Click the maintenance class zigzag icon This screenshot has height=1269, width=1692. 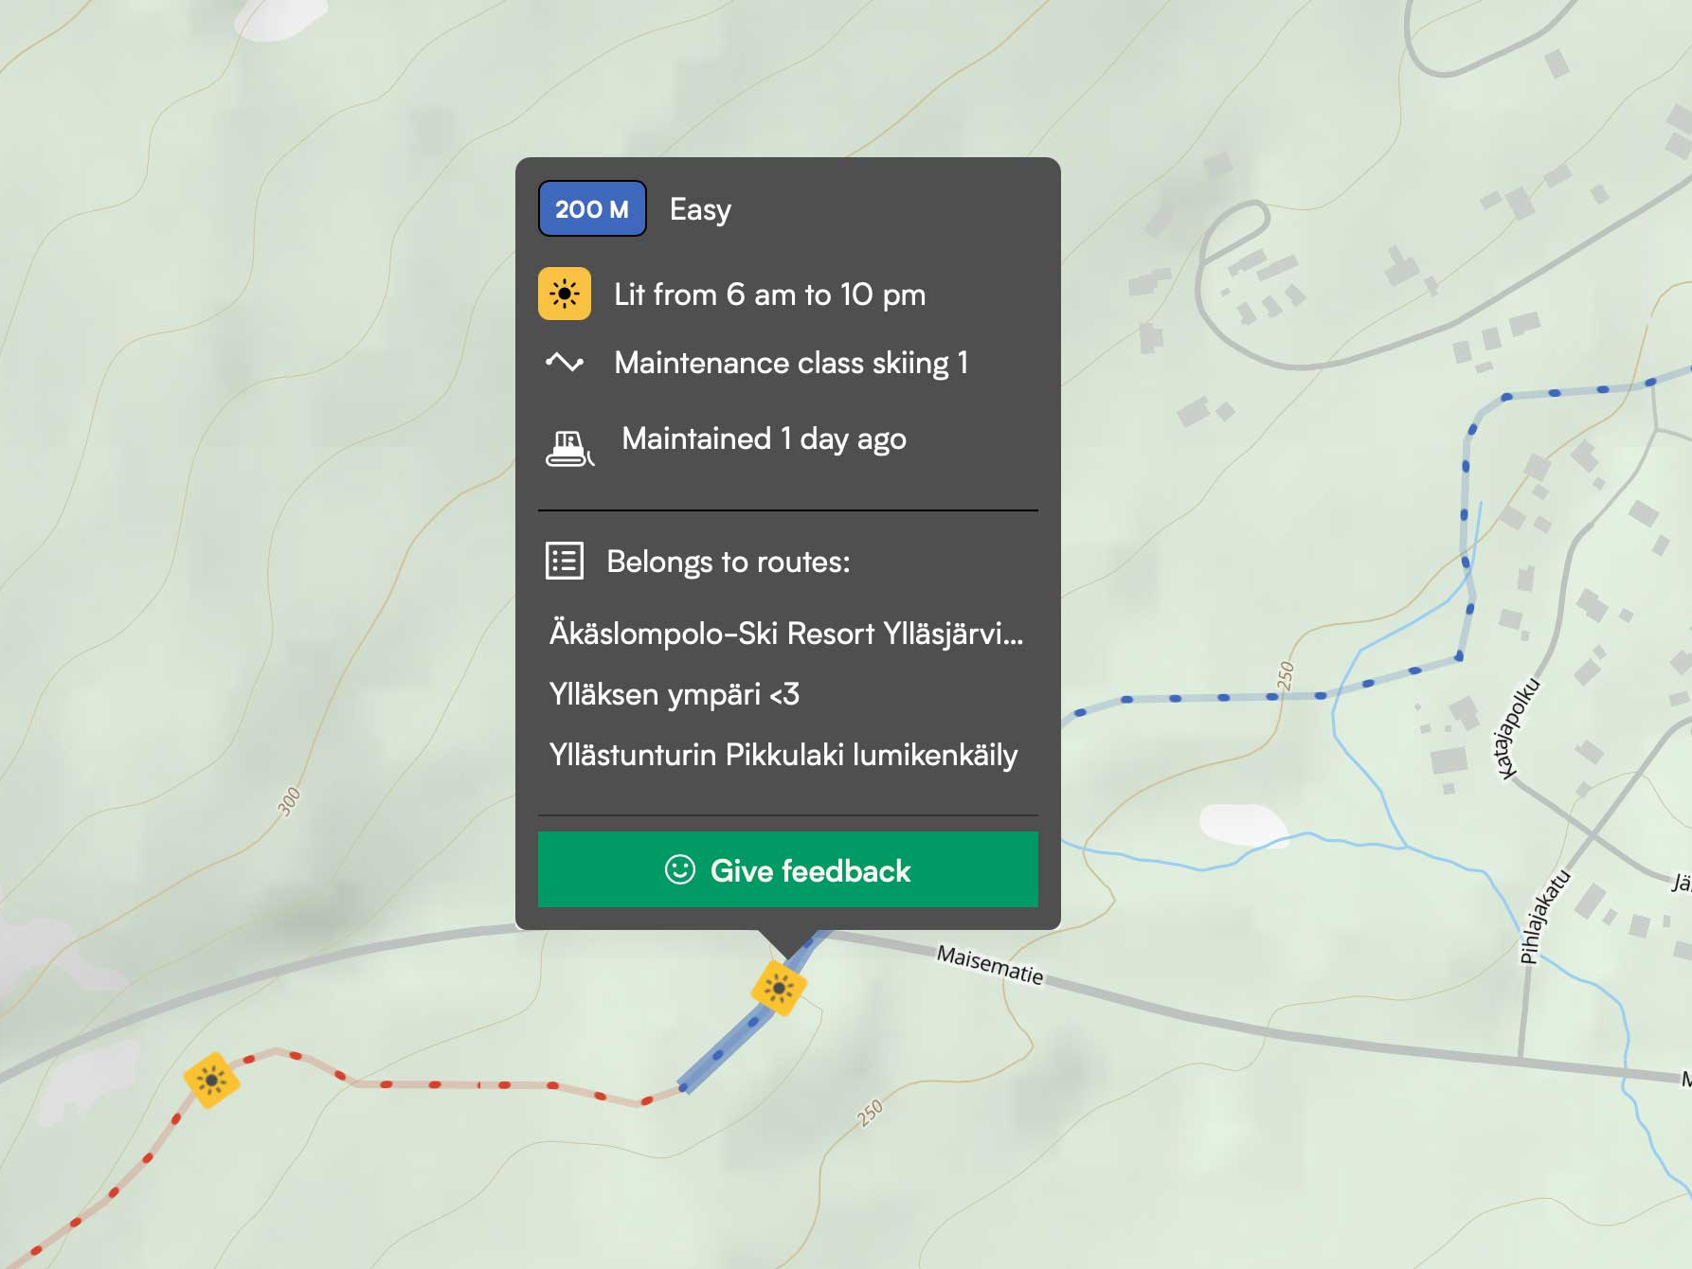pyautogui.click(x=565, y=362)
